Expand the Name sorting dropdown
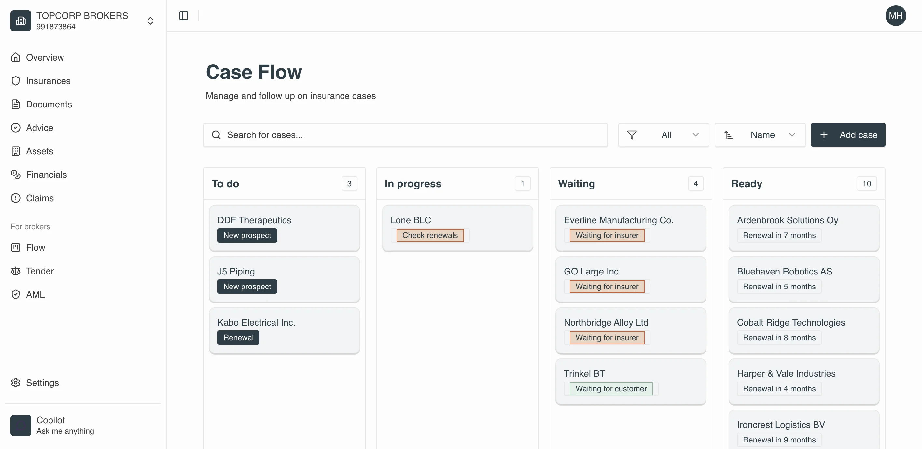Viewport: 922px width, 449px height. click(x=792, y=135)
